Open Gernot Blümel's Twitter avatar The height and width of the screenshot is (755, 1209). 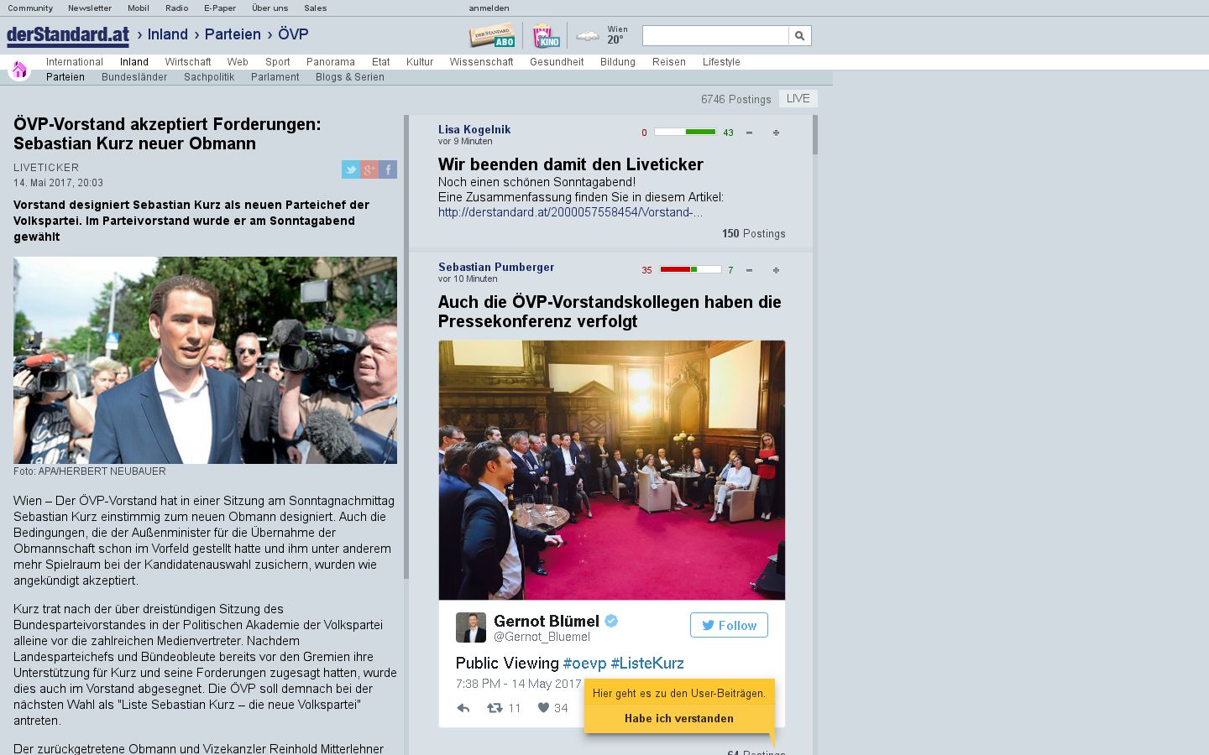point(471,627)
